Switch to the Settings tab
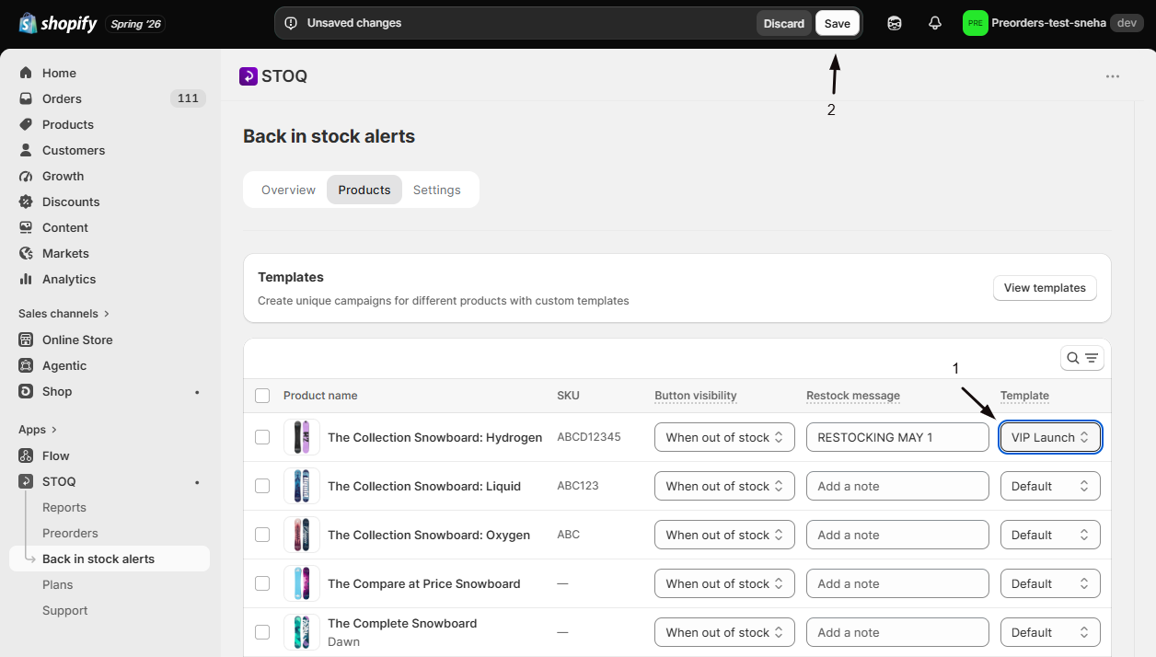Screen dimensions: 1156x657 436,190
